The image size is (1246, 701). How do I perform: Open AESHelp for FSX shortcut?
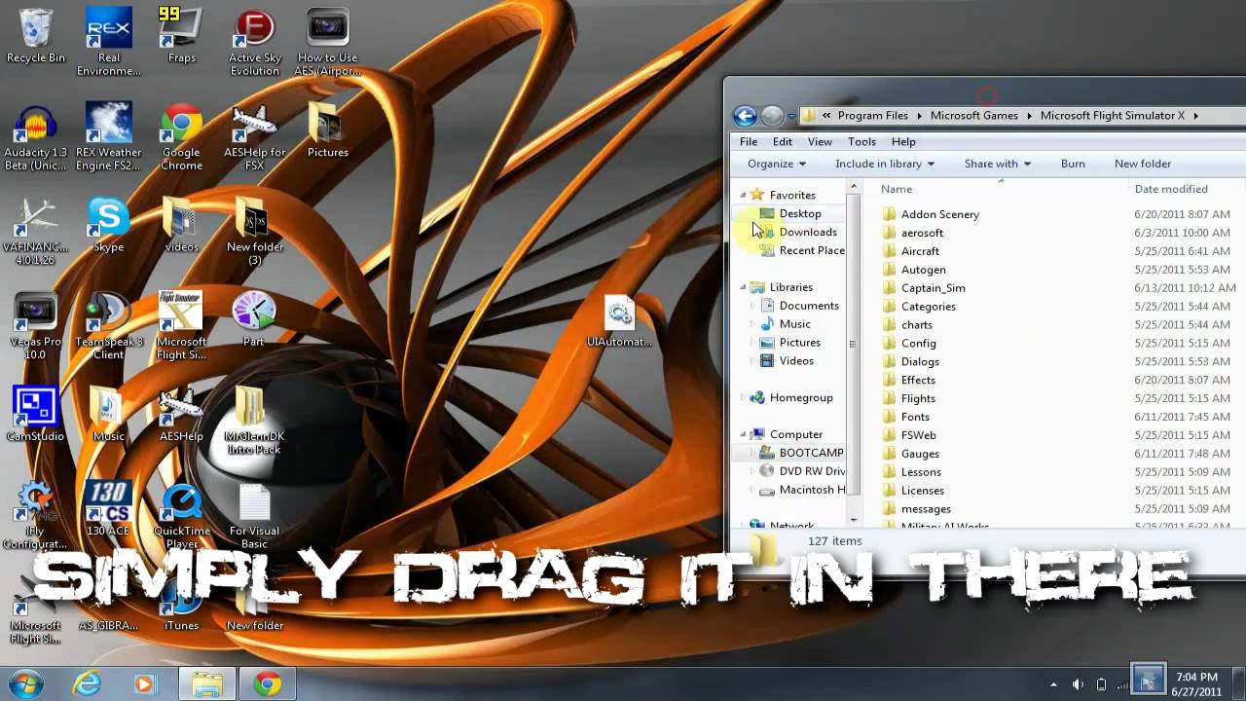click(x=254, y=136)
